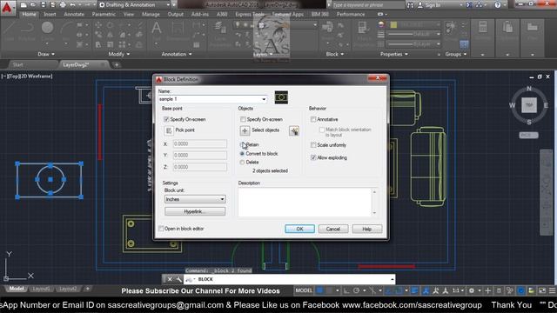Expand the Block panel flyout
The height and width of the screenshot is (313, 557).
(335, 54)
